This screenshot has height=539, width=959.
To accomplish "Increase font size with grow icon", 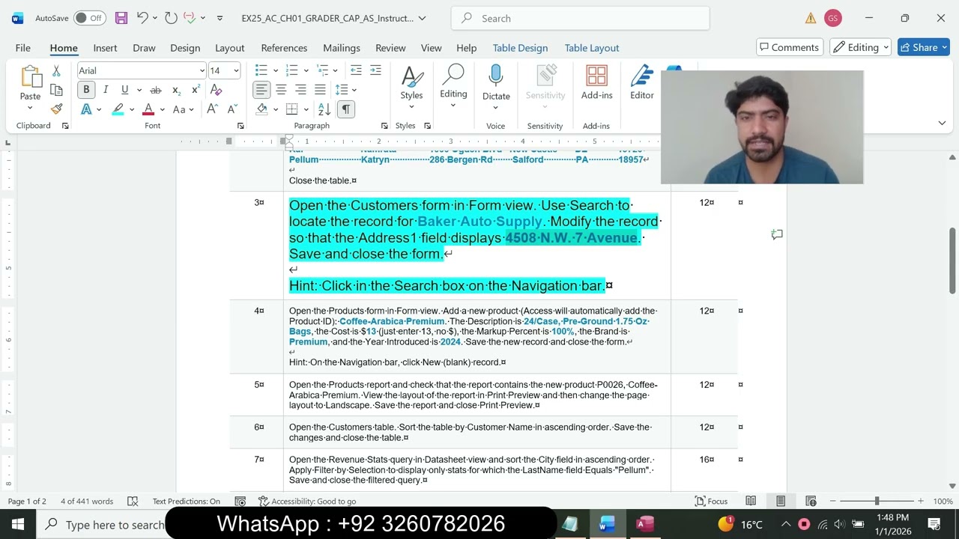I will [212, 109].
